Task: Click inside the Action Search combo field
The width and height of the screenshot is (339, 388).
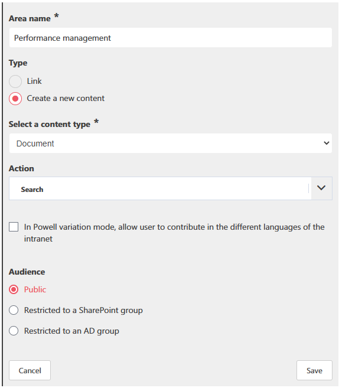Action: (160, 188)
